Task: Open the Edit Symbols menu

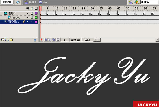Action: click(137, 2)
